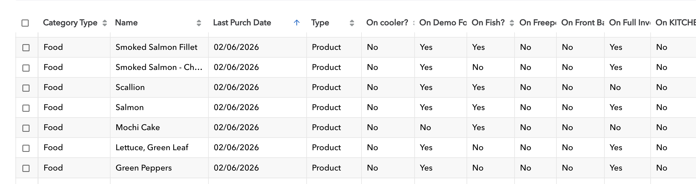
Task: Toggle the select-all checkbox in the header
Action: tap(25, 23)
